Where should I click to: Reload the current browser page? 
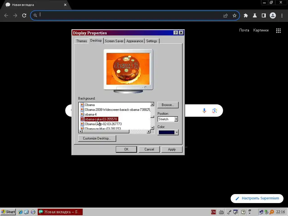pos(24,15)
